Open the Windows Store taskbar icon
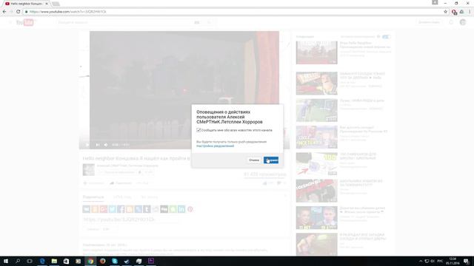 [x=66, y=261]
